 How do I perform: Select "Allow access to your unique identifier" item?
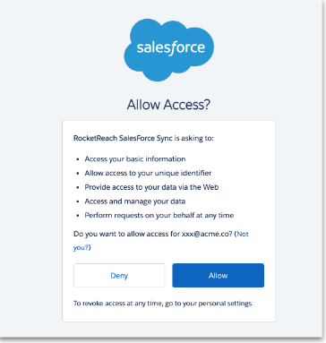[x=148, y=173]
